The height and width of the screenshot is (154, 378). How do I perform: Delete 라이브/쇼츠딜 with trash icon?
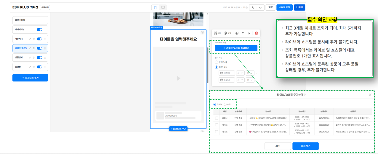click(33, 48)
